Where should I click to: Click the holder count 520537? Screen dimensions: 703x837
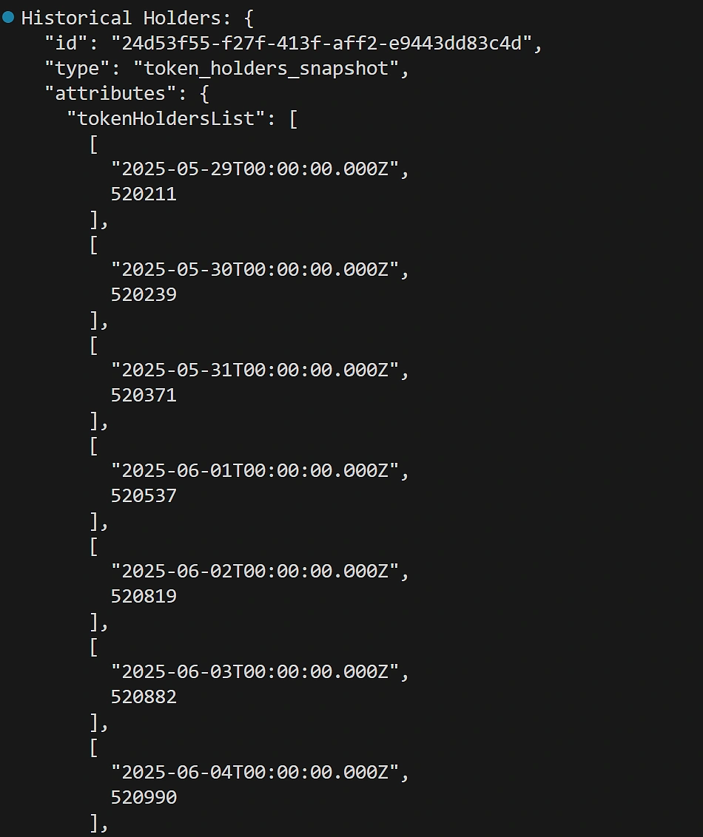click(x=144, y=495)
